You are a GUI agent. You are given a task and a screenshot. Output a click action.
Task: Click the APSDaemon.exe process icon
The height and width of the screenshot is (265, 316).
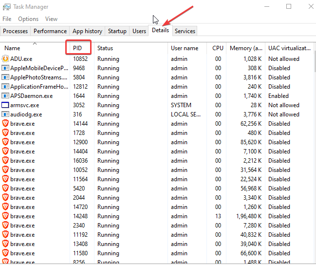6,96
